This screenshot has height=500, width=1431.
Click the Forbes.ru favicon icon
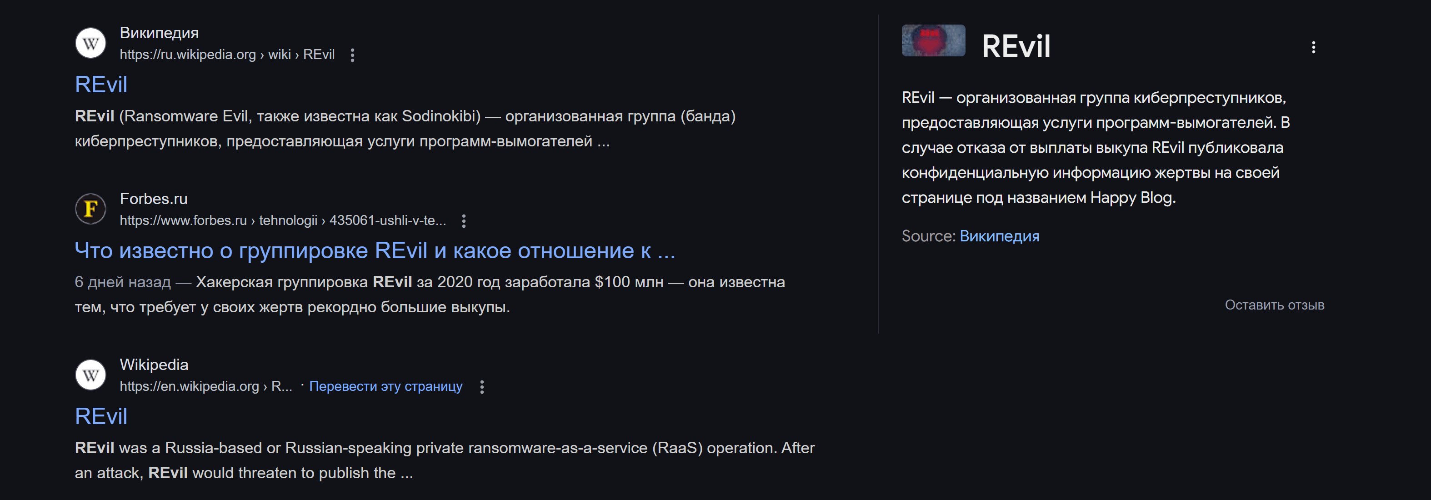[90, 209]
